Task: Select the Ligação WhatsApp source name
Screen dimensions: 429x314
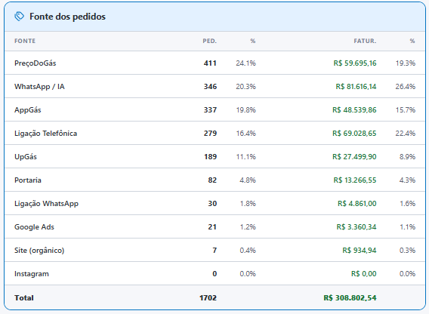Action: pos(47,204)
